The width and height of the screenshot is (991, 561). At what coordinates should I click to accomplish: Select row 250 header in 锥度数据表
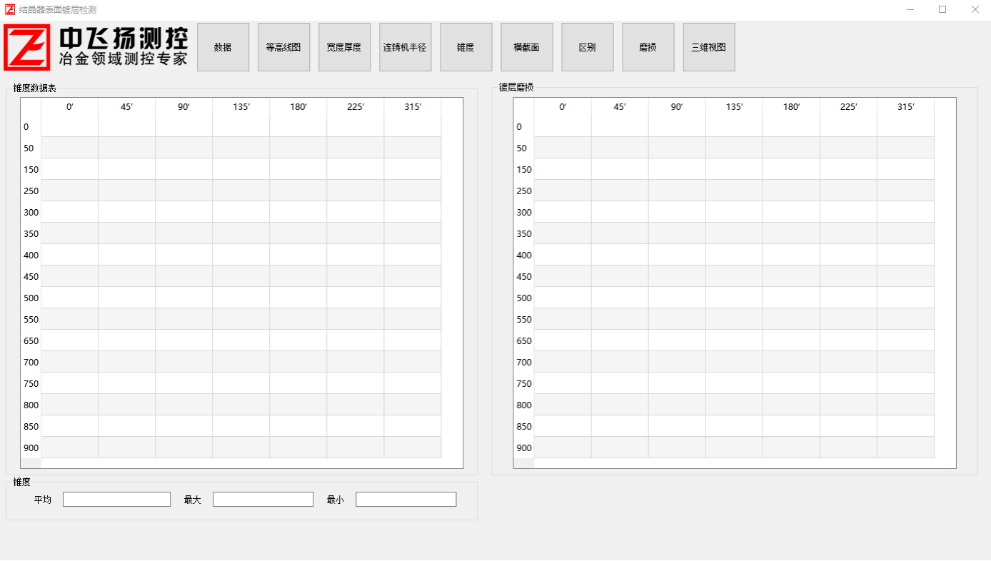[x=31, y=191]
